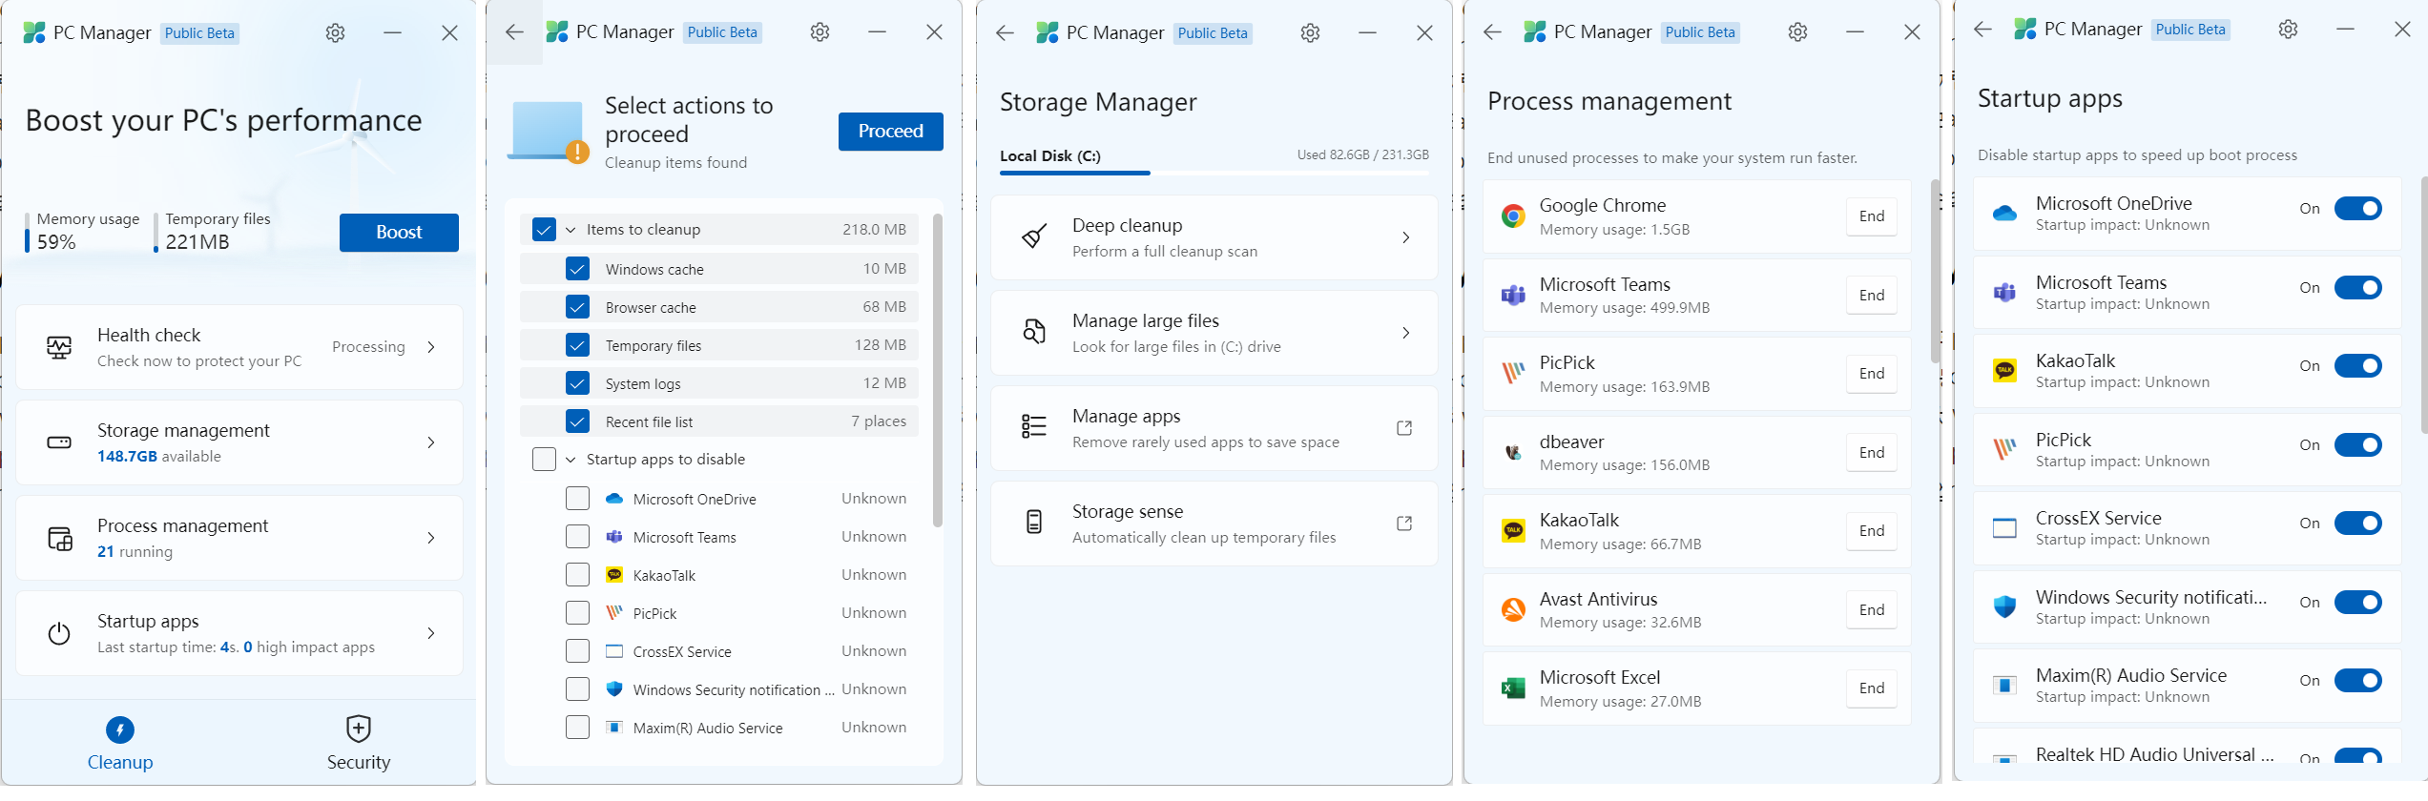
Task: Switch to the Security tab
Action: (359, 744)
